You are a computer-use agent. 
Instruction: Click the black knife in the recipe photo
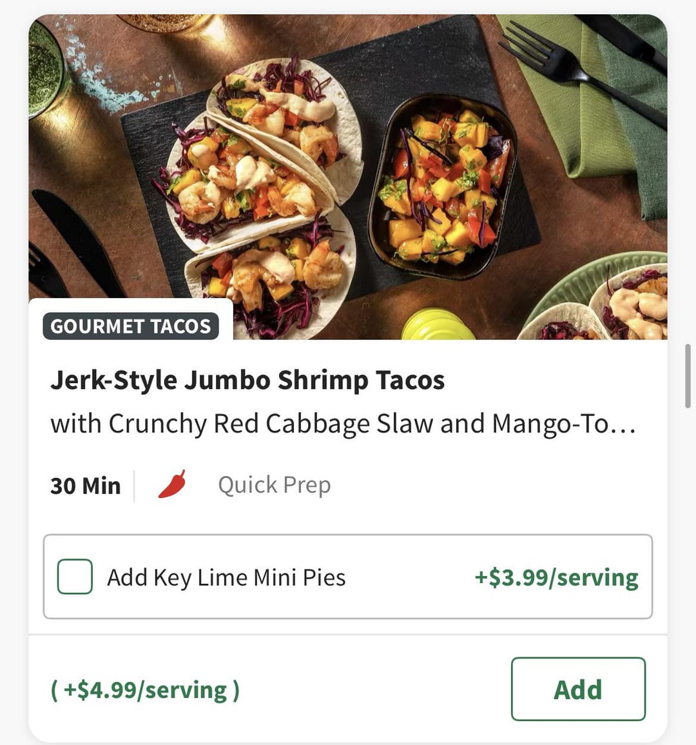(x=77, y=239)
